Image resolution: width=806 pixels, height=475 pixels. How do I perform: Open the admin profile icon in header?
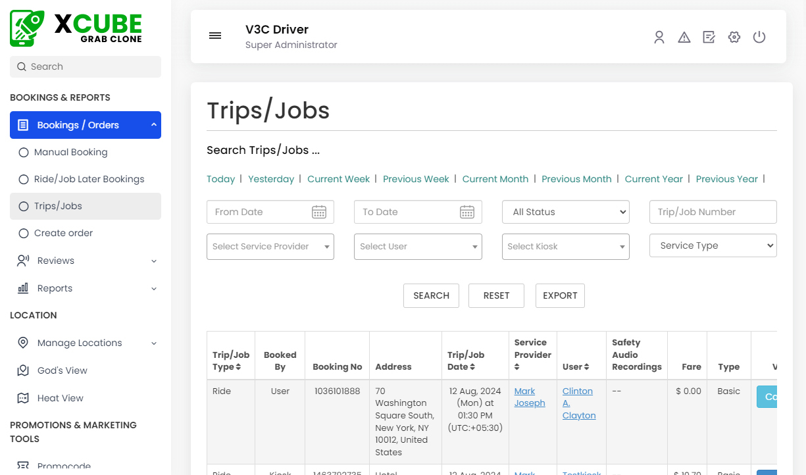point(659,37)
